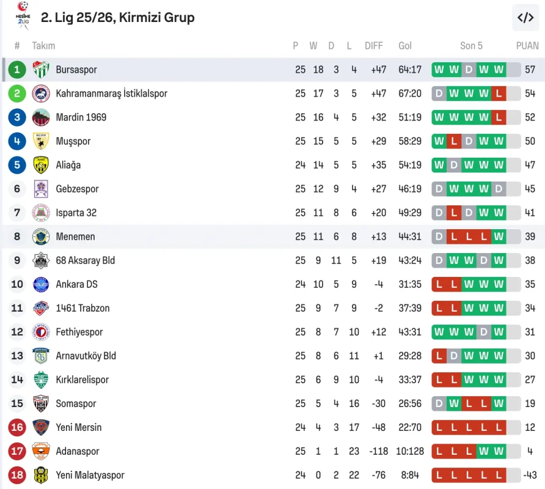Click the 2. Lig 25/26, Kirmizi Grup title

tap(118, 18)
